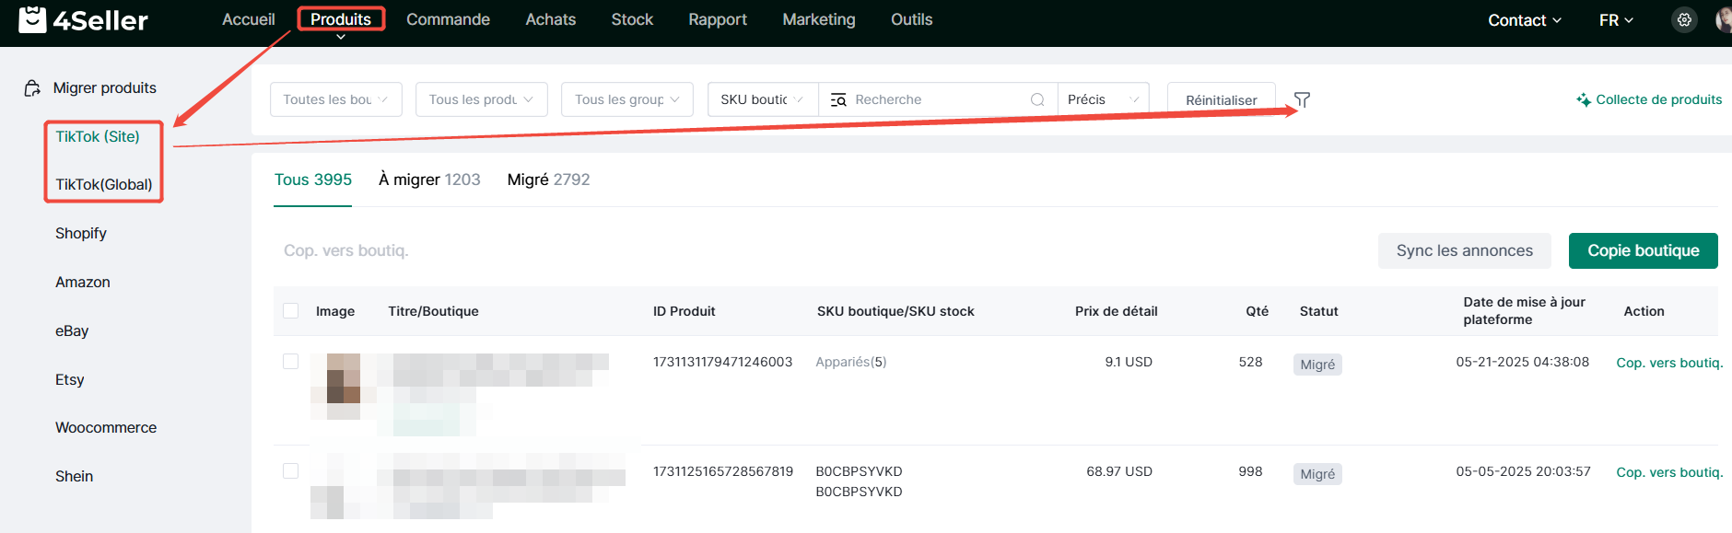Click the 4Seller logo icon

pos(32,19)
